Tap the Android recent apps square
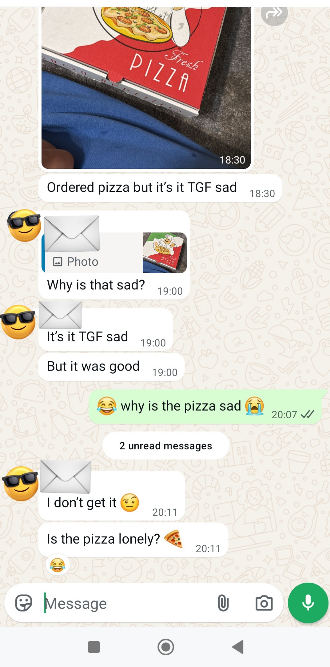The height and width of the screenshot is (667, 330). 94,647
